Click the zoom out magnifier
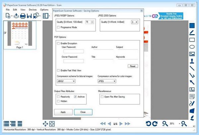 [x=165, y=124]
